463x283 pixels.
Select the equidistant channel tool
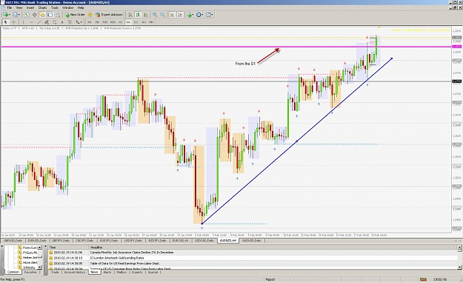(47, 22)
